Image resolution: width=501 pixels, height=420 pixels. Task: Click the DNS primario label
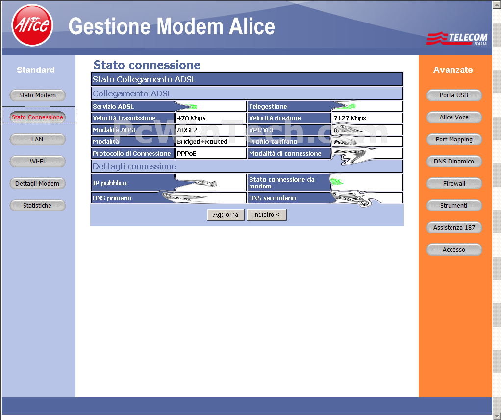(x=112, y=198)
